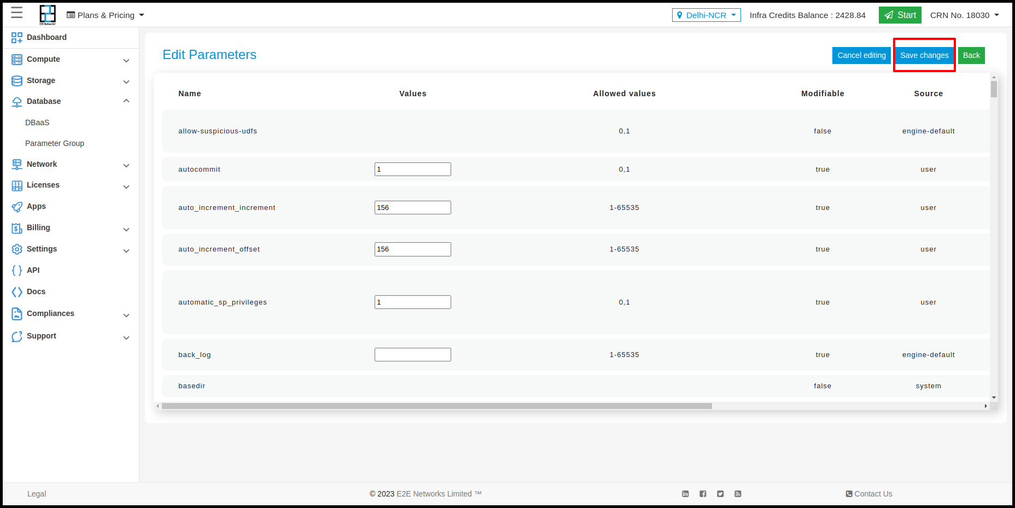Click the Allowed values column header
Image resolution: width=1015 pixels, height=508 pixels.
[x=625, y=94]
